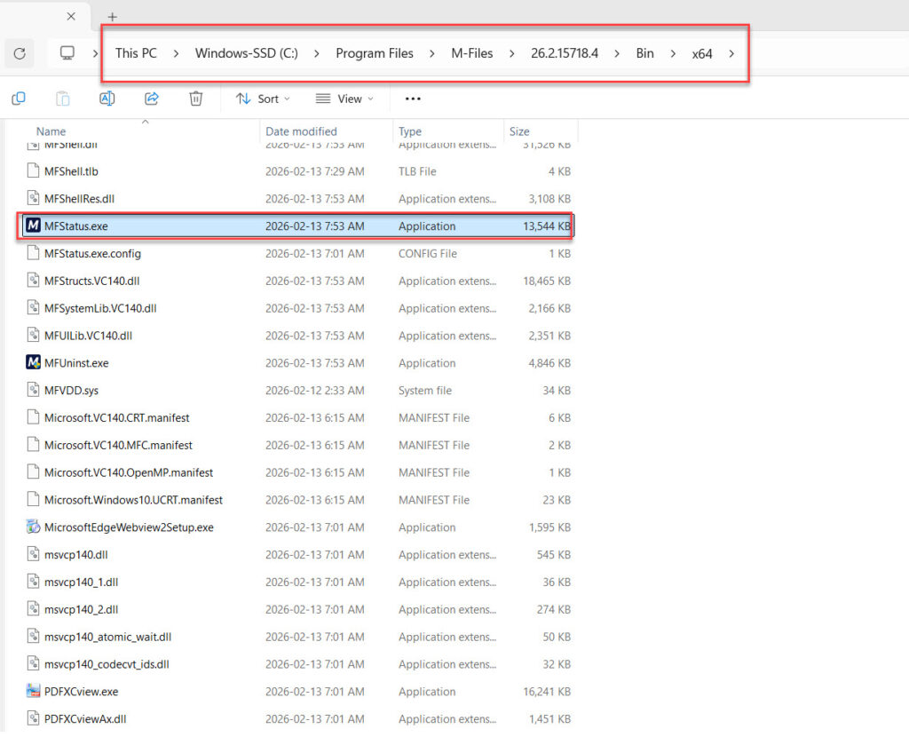Open a new tab with plus button
Viewport: 909px width, 737px height.
point(112,17)
